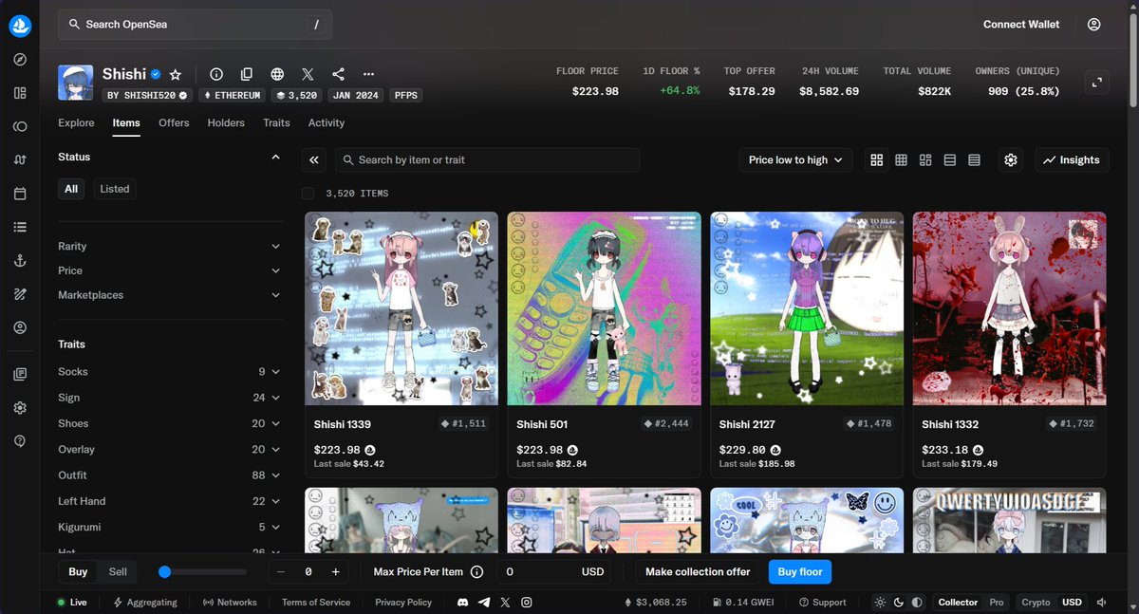Open item display settings gear
The image size is (1139, 614).
point(1011,160)
